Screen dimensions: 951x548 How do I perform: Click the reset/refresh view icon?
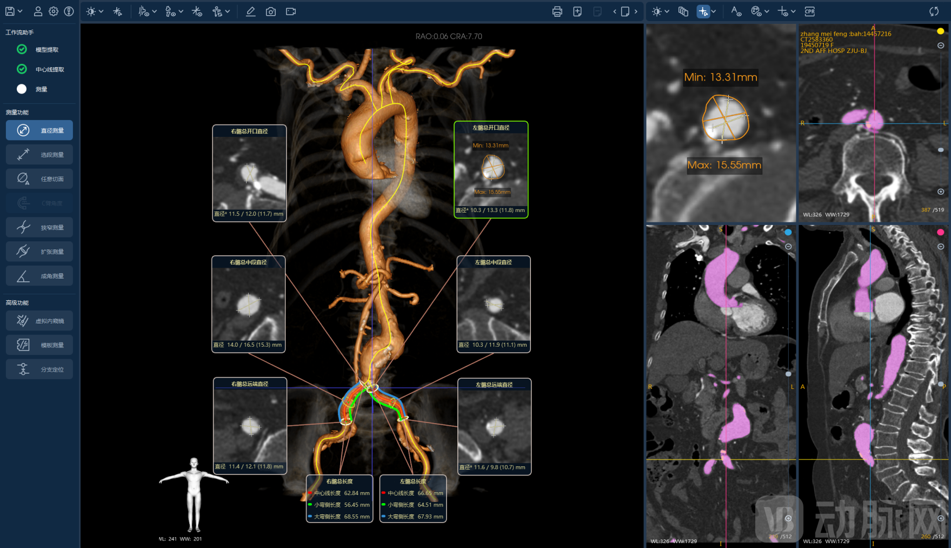click(x=934, y=11)
